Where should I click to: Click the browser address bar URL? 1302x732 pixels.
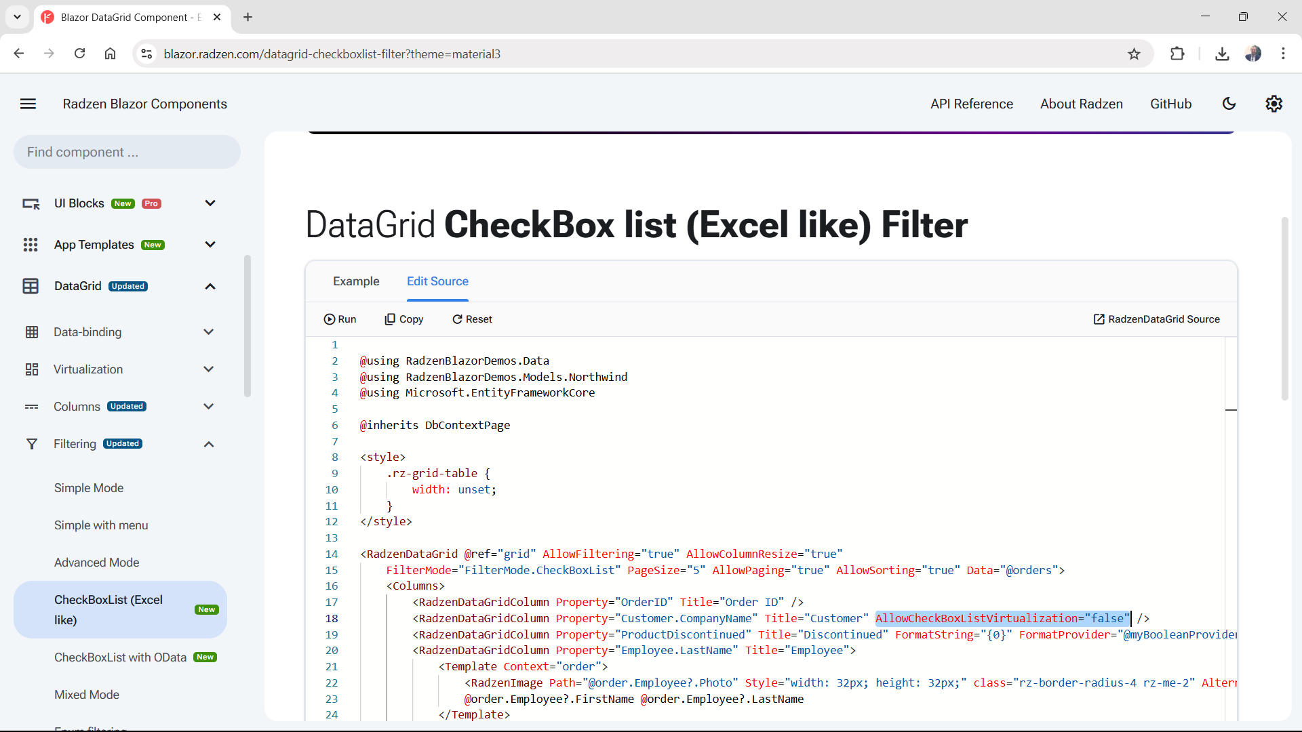(x=332, y=54)
